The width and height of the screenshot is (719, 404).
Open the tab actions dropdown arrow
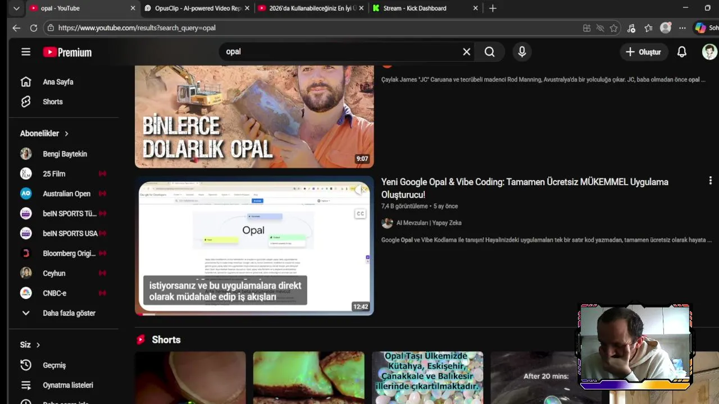click(x=16, y=8)
